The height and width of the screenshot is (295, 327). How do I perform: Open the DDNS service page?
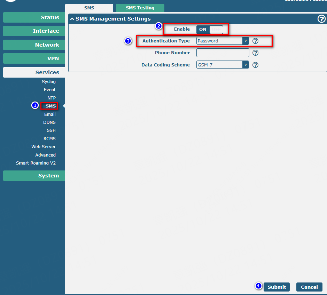pyautogui.click(x=49, y=122)
